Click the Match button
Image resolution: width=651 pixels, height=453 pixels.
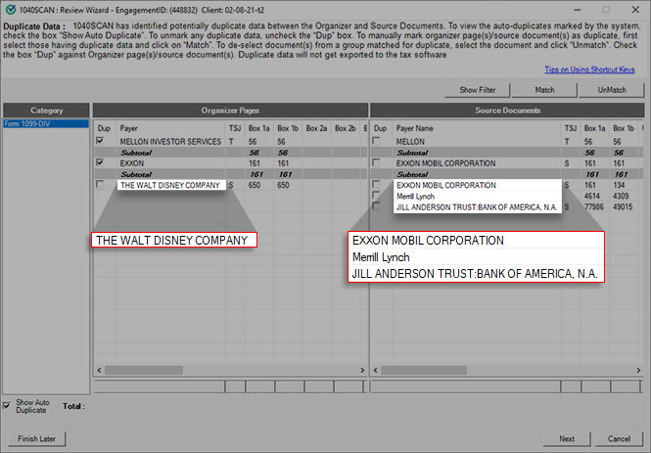point(544,90)
